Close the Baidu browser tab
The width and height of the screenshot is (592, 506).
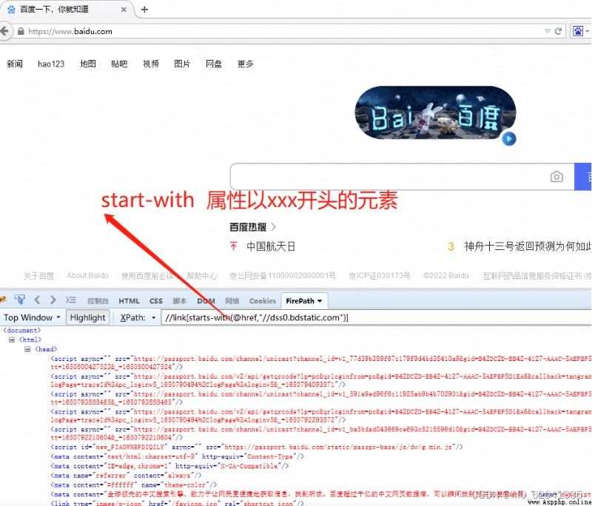pos(124,10)
